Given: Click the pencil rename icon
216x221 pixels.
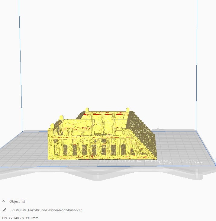Looking at the screenshot, I should [4, 210].
